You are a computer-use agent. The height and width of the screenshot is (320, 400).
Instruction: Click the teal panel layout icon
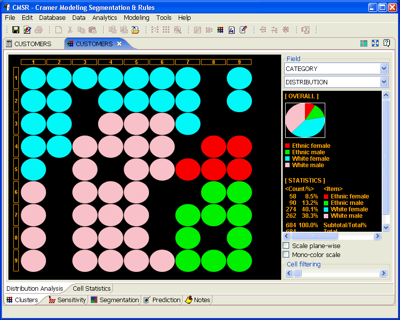click(x=364, y=43)
